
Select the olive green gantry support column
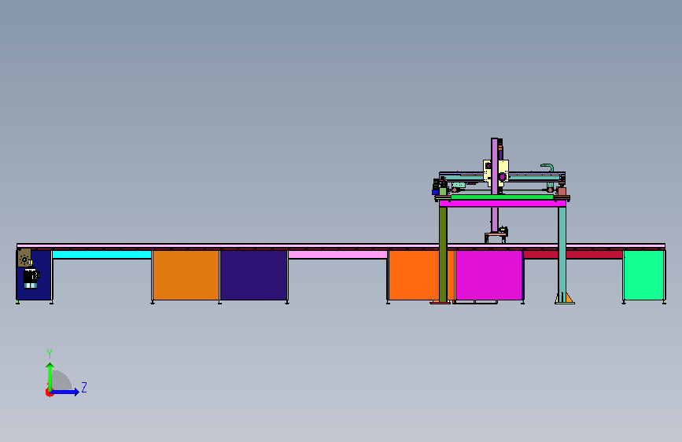443,254
